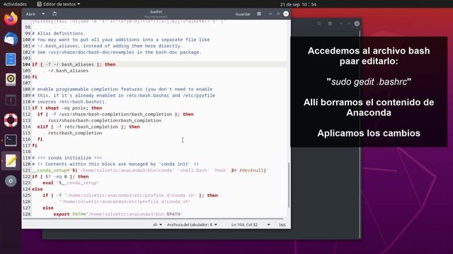453x254 pixels.
Task: Open Rhythmbox music player in dock
Action: click(x=11, y=79)
